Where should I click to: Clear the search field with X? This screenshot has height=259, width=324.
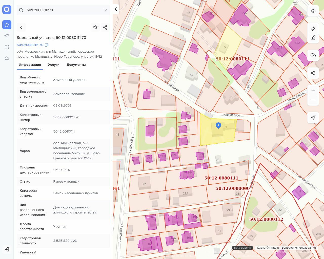point(106,10)
